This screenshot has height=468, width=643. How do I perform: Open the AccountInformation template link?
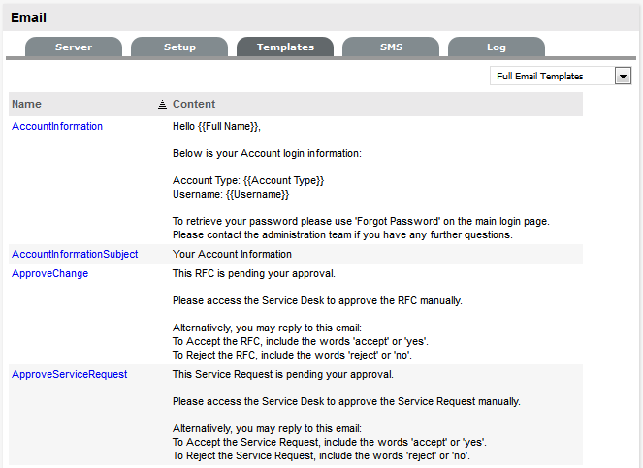[57, 126]
